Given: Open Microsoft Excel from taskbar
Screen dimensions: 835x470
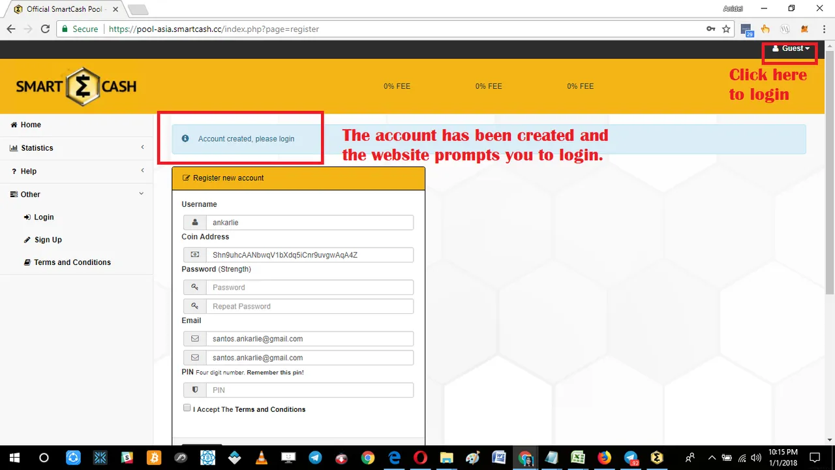Looking at the screenshot, I should [x=578, y=458].
